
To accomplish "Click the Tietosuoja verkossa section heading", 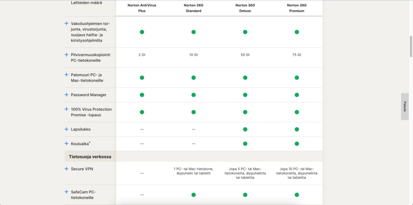I will point(88,157).
